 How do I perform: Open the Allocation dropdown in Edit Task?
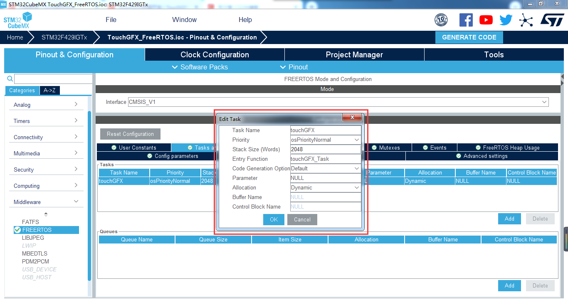pos(326,187)
